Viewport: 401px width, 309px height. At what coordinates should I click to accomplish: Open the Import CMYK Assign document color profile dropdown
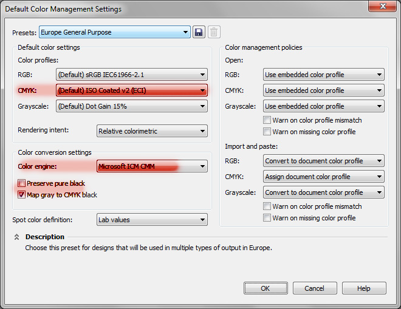324,177
